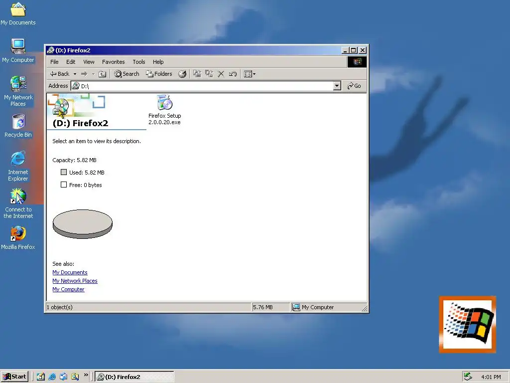Open the Forward history dropdown arrow

pos(93,74)
